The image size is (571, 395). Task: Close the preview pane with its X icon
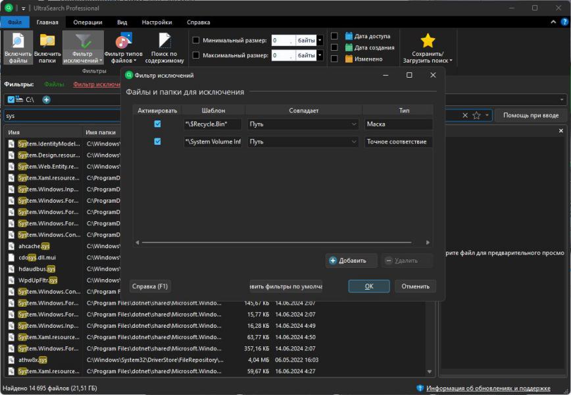click(x=560, y=131)
